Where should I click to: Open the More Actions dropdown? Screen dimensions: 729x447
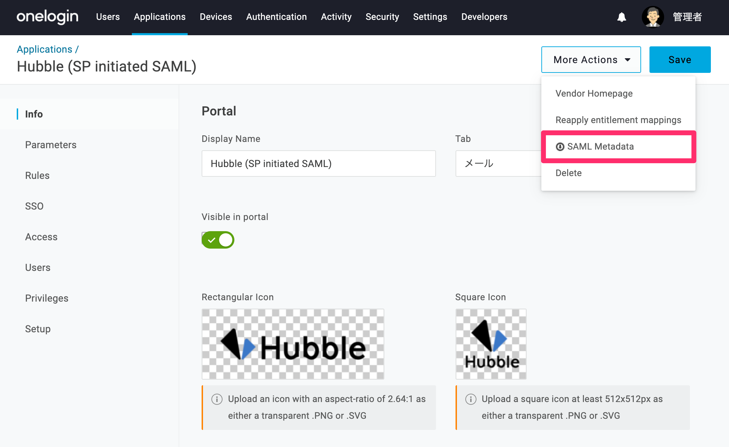point(591,60)
